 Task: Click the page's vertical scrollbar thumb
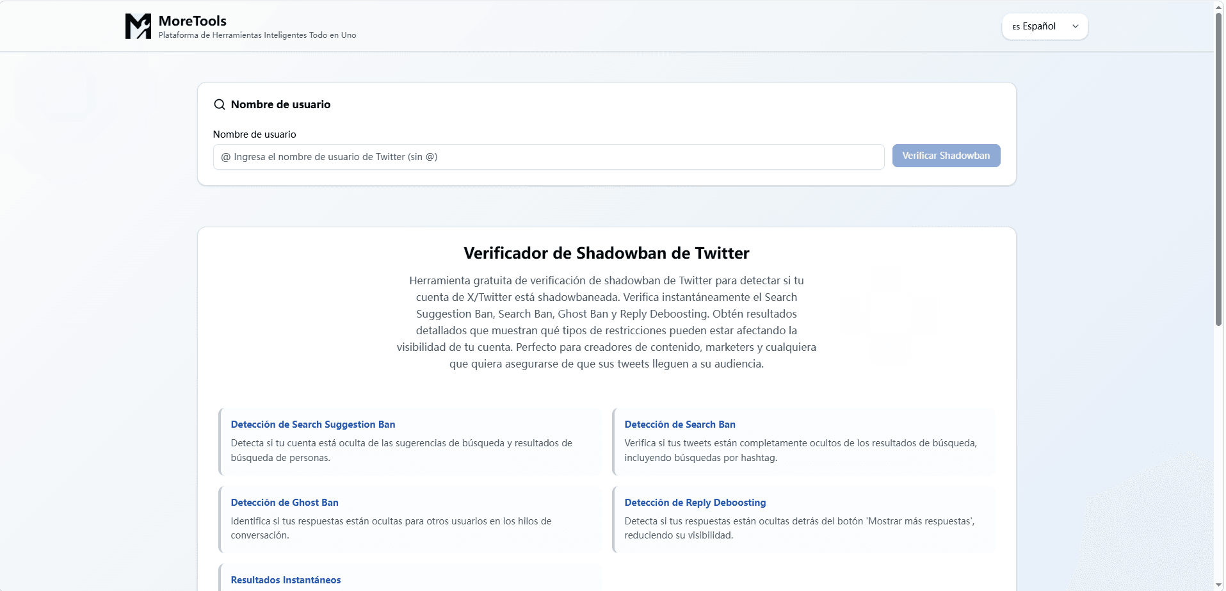[1218, 166]
